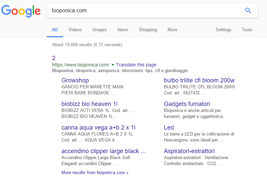
Task: Open the News tab
Action: (x=122, y=30)
